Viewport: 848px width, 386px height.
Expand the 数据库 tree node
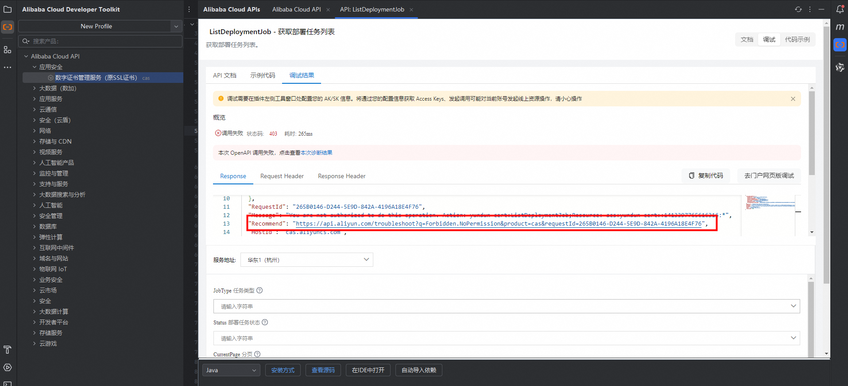[35, 226]
